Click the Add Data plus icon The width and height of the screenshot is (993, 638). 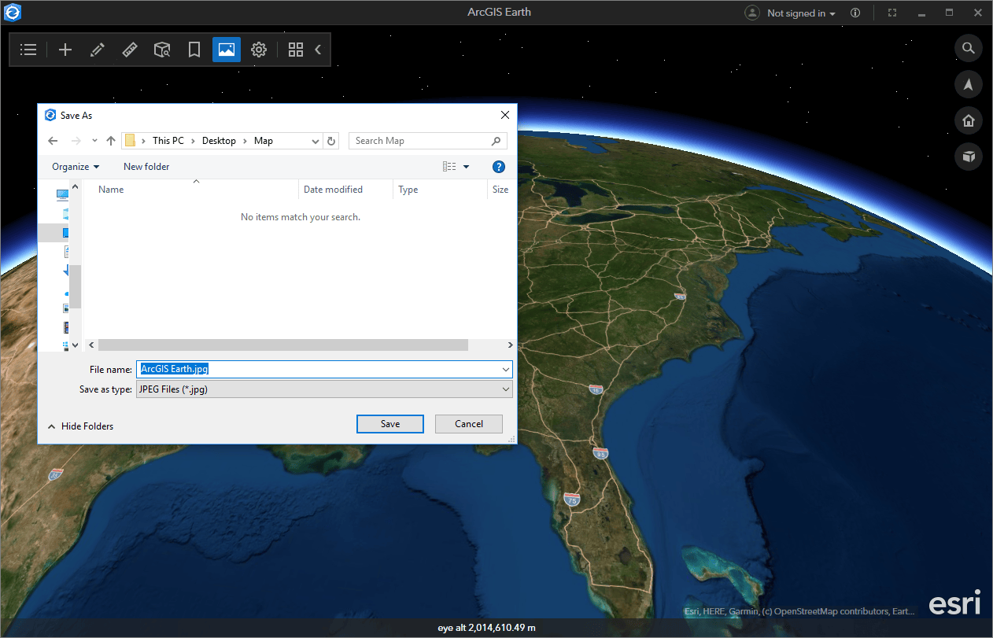65,49
